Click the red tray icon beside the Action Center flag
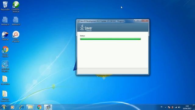 (172, 107)
